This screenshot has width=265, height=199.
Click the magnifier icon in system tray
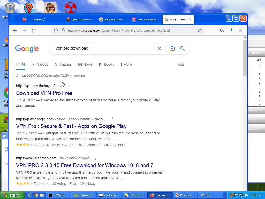coord(232,195)
